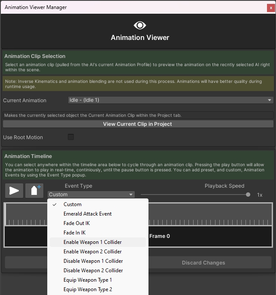Screen dimensions: 276x295
Task: Select Disable Weapon 1 Collider
Action: coord(93,261)
